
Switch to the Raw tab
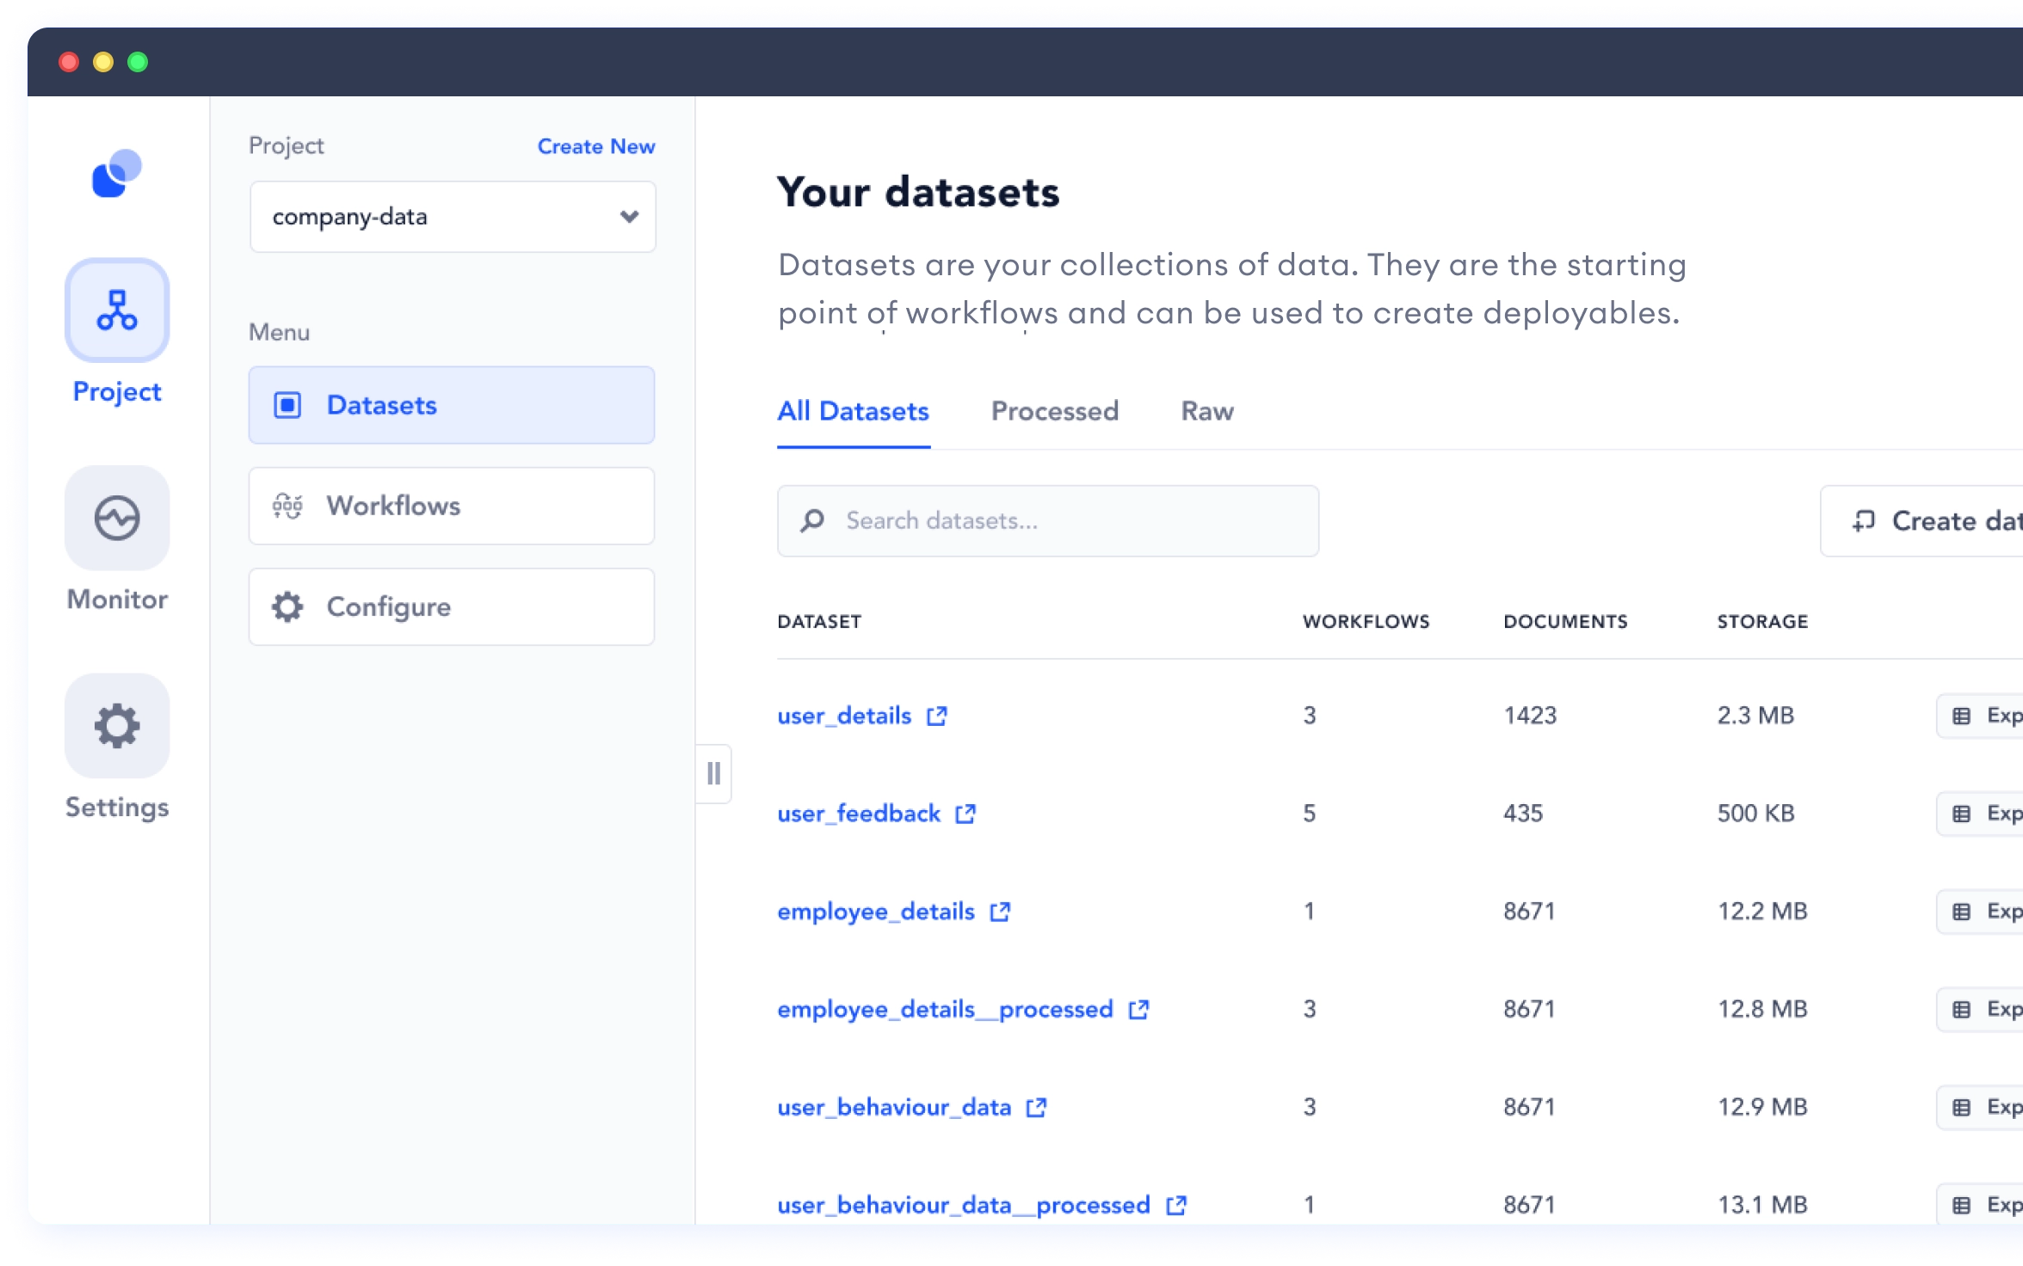pos(1206,411)
